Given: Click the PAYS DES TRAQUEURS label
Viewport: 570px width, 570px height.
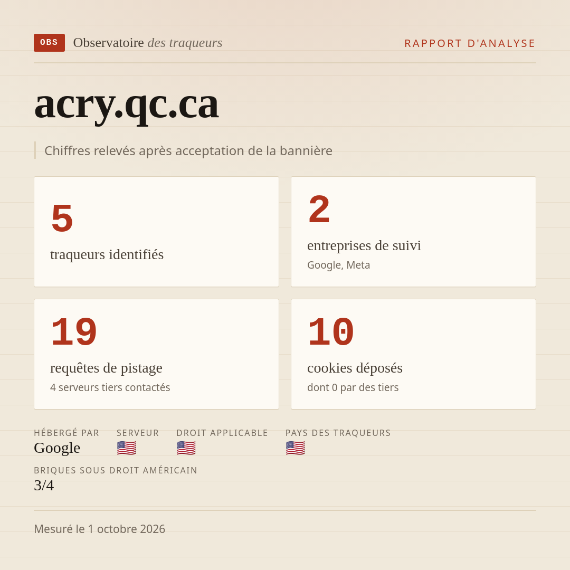Looking at the screenshot, I should 338,433.
